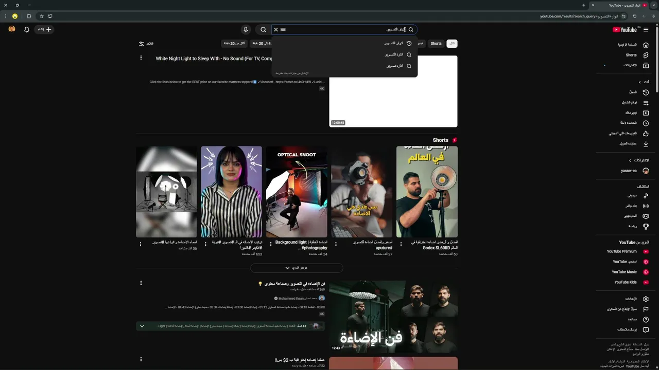
Task: Open Subscriptions in the sidebar
Action: tap(627, 65)
